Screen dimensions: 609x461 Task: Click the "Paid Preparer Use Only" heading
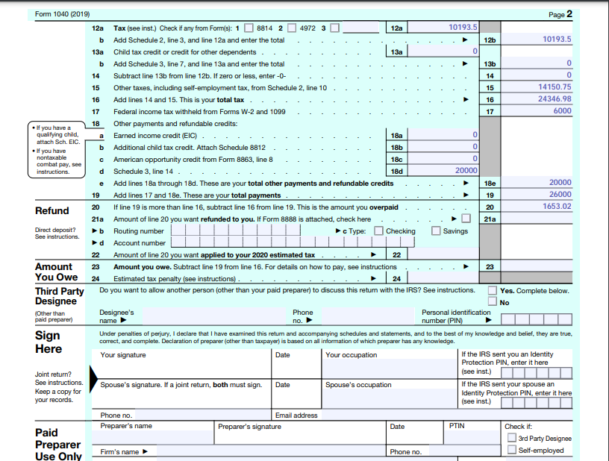pos(58,445)
